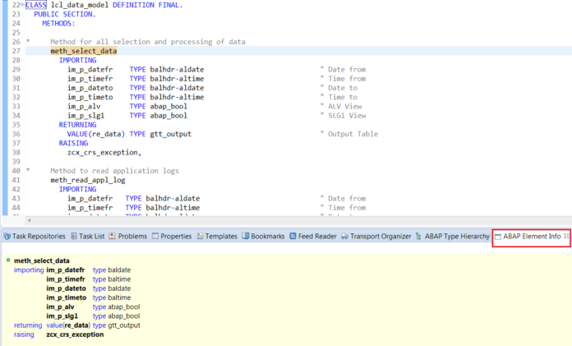Open the ABAP Type Hierarchy tab
Image resolution: width=572 pixels, height=346 pixels.
click(453, 236)
